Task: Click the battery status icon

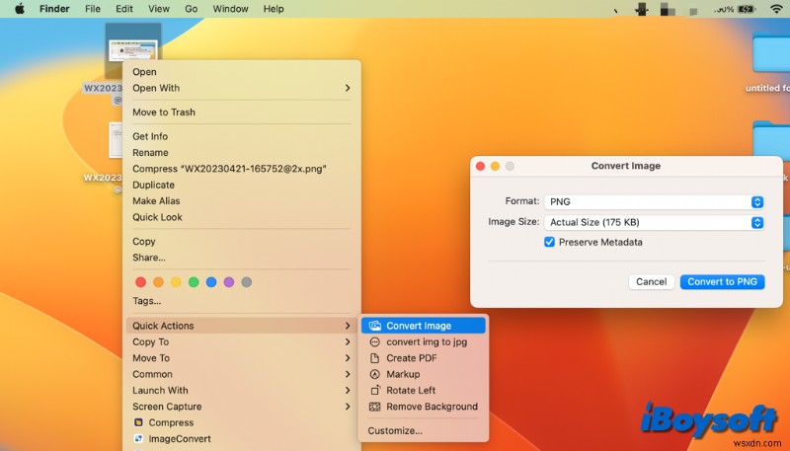Action: [747, 9]
